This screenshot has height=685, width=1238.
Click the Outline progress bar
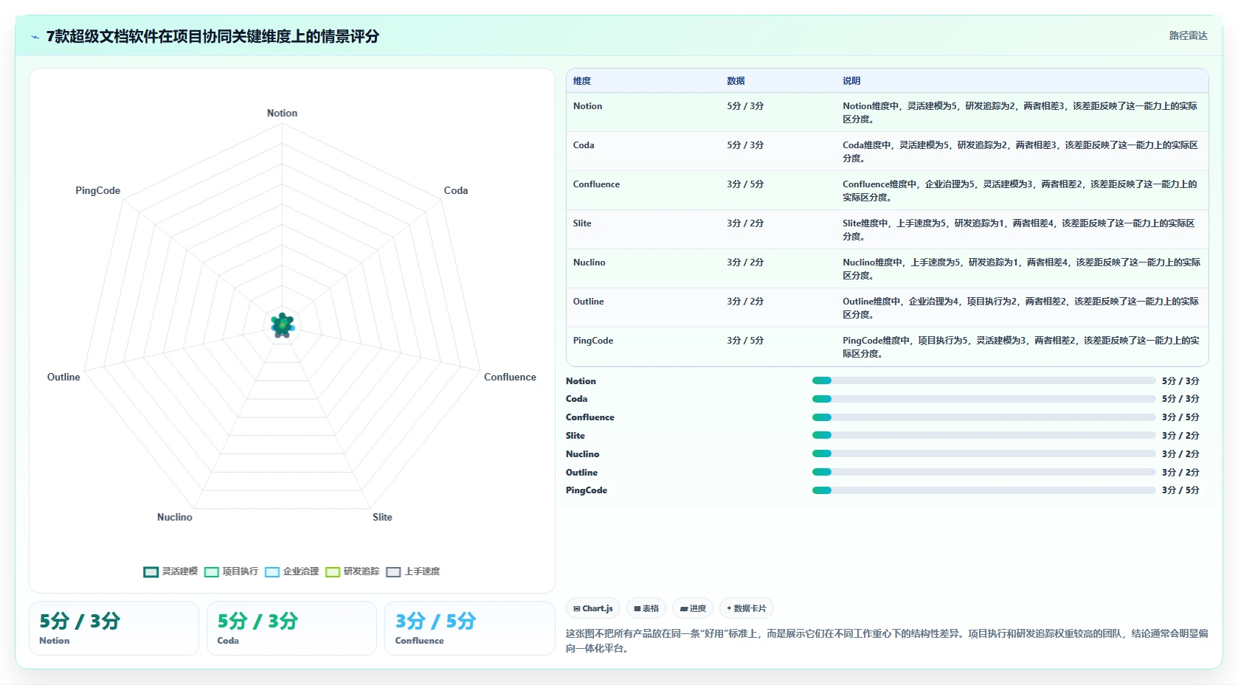[x=983, y=472]
